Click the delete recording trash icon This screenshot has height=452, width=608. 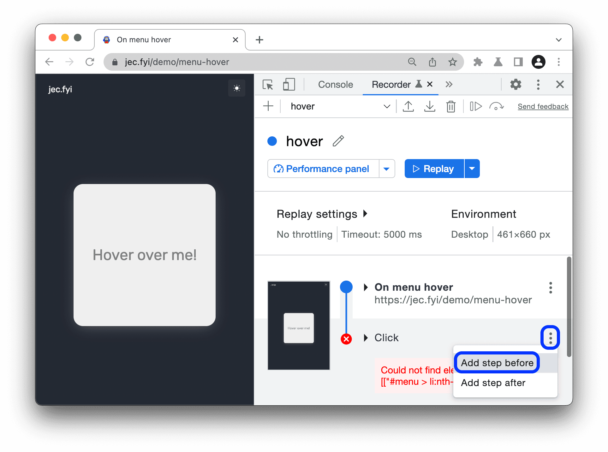pos(451,106)
